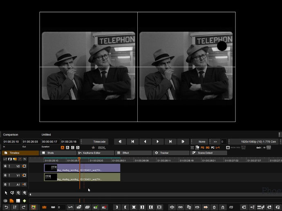Select the D version button
The width and height of the screenshot is (282, 211).
pos(78,147)
